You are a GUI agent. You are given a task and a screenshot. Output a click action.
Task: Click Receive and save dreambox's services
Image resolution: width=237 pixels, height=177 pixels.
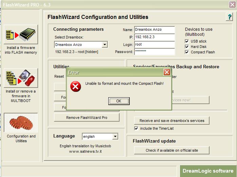pos(172,121)
